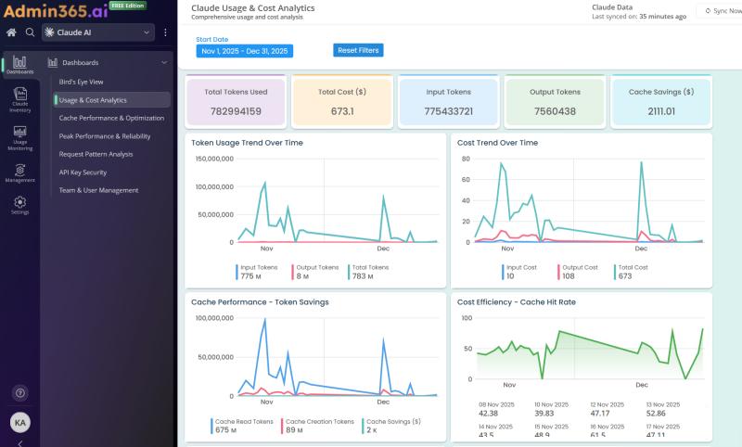Viewport: 742px width, 447px height.
Task: Open the Dashboards rail icon
Action: click(19, 65)
